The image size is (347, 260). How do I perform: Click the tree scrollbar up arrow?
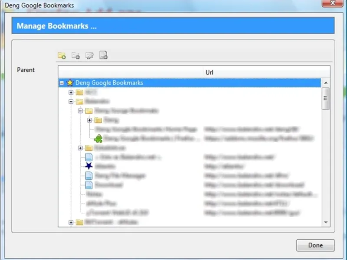point(326,83)
